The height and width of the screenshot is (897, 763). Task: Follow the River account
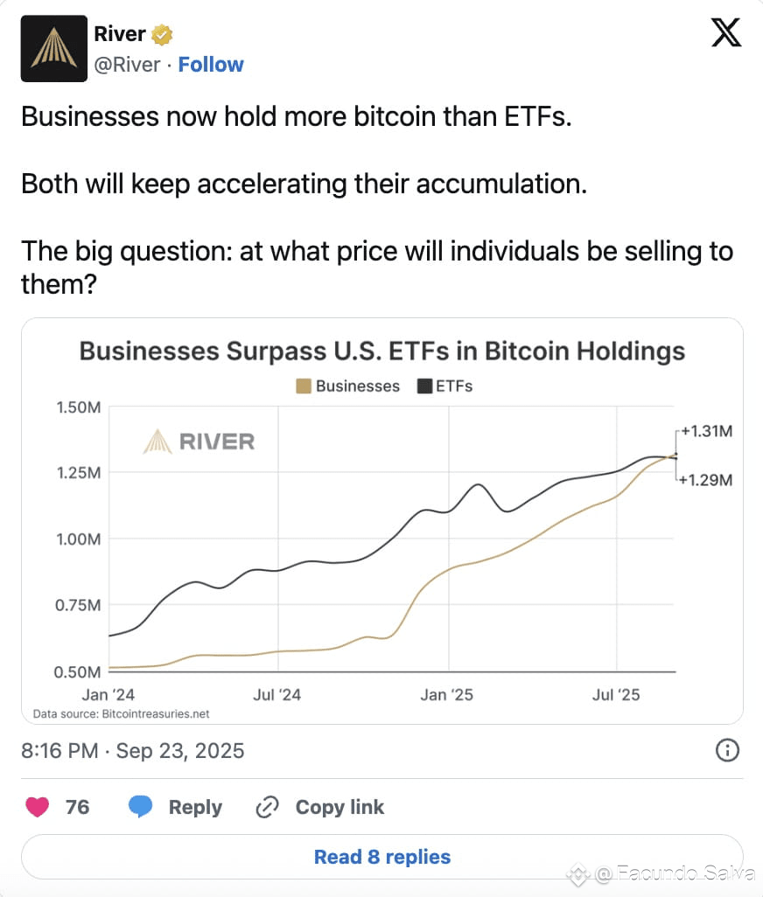pyautogui.click(x=211, y=65)
